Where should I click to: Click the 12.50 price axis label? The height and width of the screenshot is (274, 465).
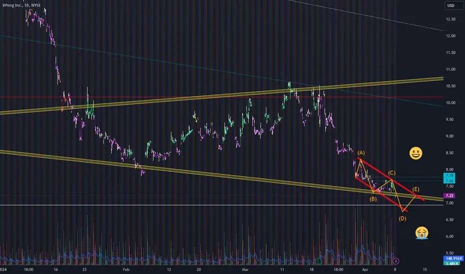pos(451,19)
